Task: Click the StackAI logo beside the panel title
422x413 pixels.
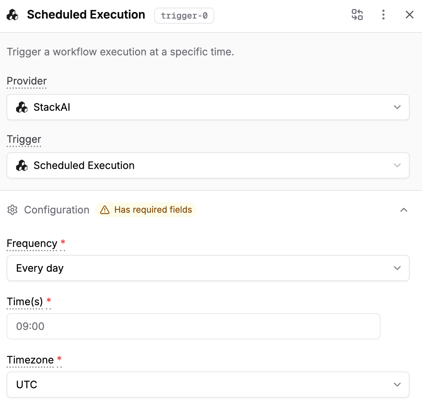Action: 12,15
